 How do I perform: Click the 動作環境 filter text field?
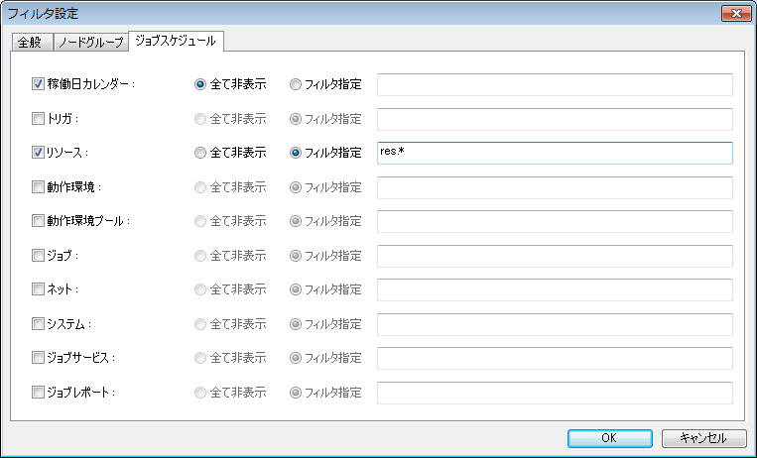[555, 187]
